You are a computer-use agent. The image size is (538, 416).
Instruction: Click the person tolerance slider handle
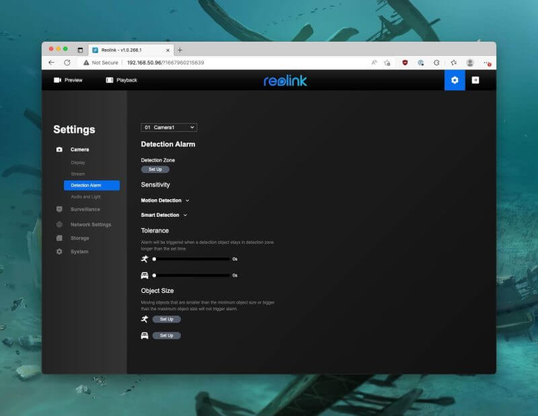pos(155,259)
